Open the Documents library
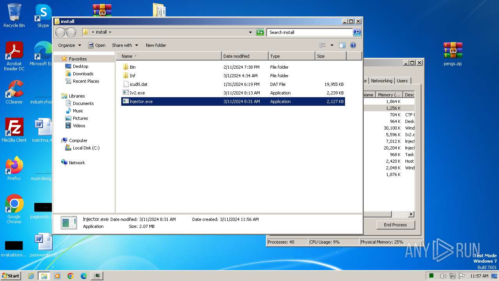The image size is (499, 281). (x=83, y=103)
